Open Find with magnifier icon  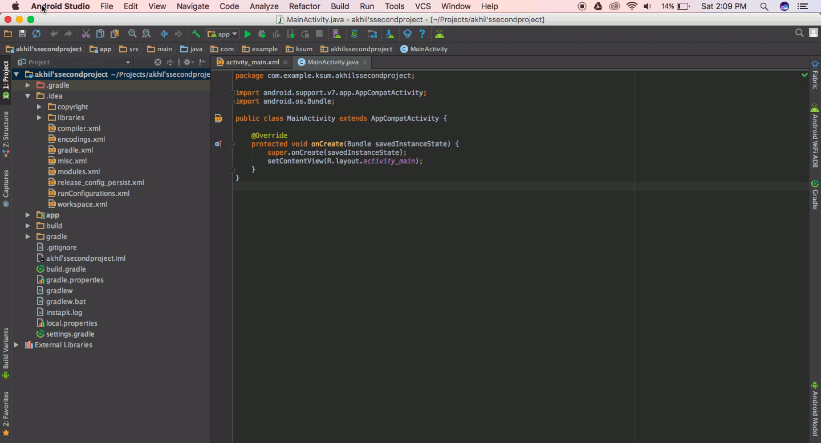point(132,34)
